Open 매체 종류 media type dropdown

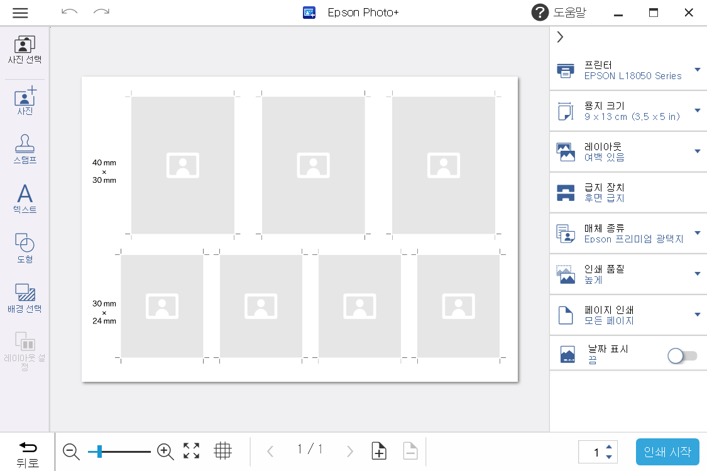(x=628, y=234)
